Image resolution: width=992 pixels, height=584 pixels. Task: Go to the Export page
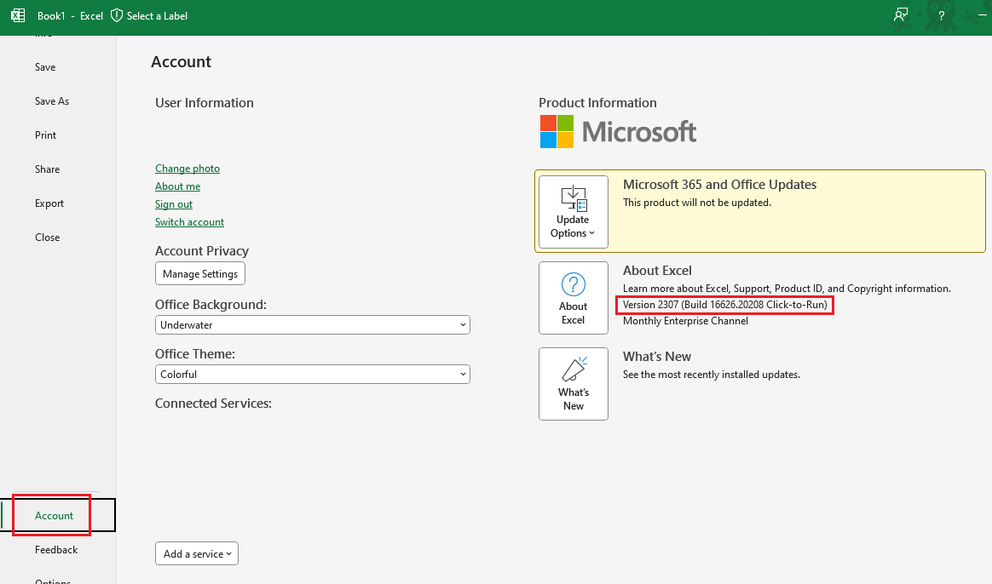49,203
